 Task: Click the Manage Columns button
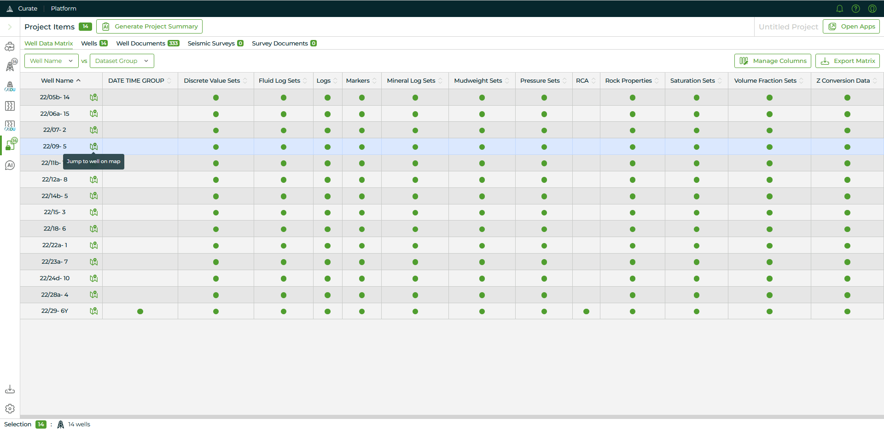(x=773, y=61)
